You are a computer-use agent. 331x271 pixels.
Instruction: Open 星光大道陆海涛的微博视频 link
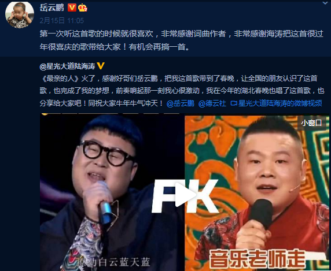280,103
